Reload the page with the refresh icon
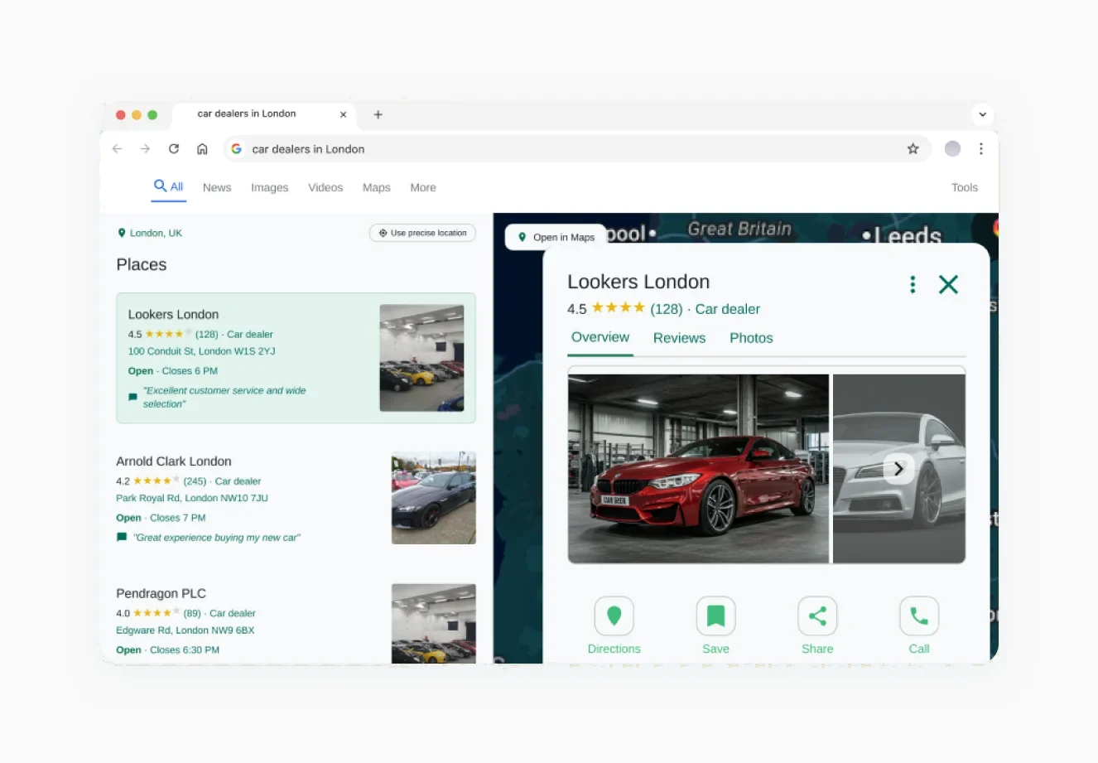The width and height of the screenshot is (1098, 763). (174, 149)
